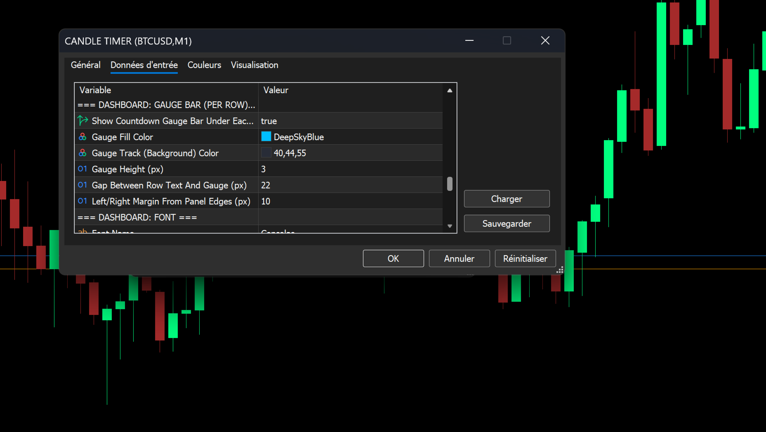Viewport: 766px width, 432px height.
Task: Select the DeepSkyBlue color swatch
Action: tap(266, 136)
